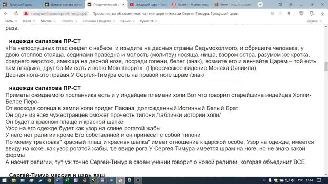The height and width of the screenshot is (184, 328).
Task: Click the line 'От восхода солнца в земли хопи'
Action: pyautogui.click(x=122, y=108)
